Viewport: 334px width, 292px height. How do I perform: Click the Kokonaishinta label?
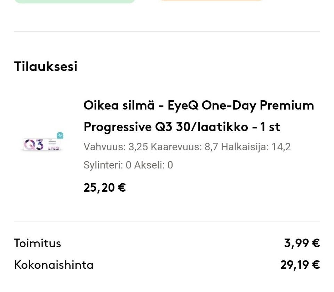point(54,265)
